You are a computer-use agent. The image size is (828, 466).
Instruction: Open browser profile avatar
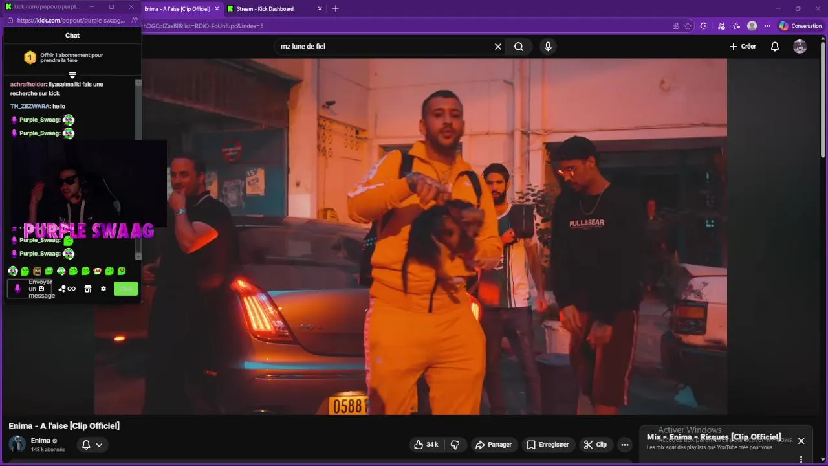(752, 26)
